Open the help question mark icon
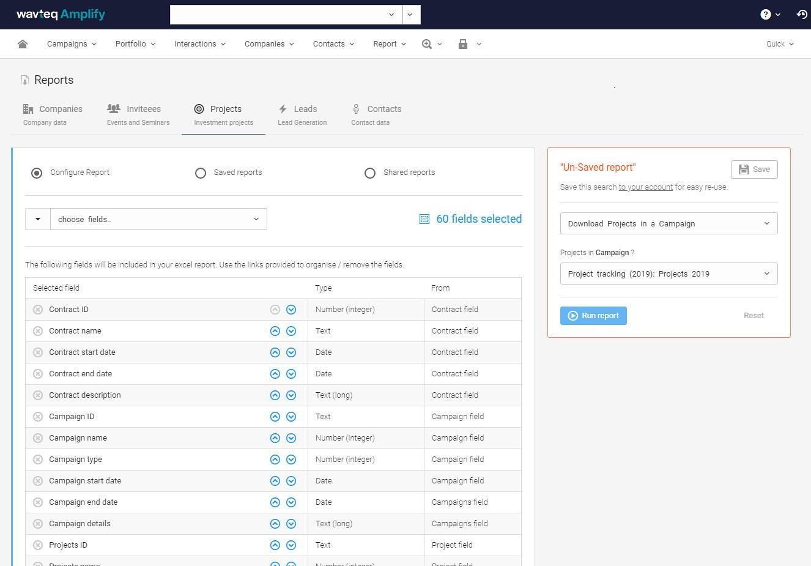This screenshot has width=811, height=566. click(x=765, y=15)
